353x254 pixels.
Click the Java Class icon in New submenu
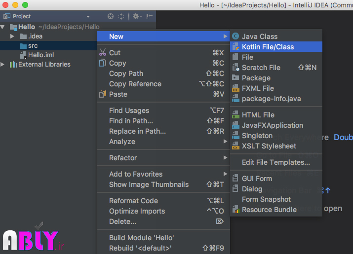click(235, 36)
